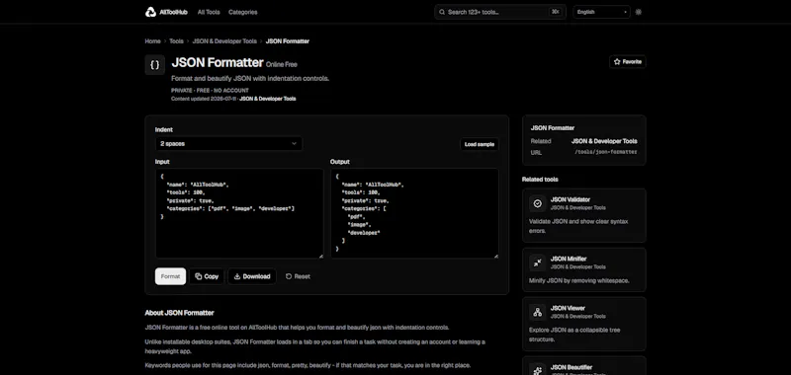The image size is (791, 375).
Task: Toggle the theme mode icon
Action: point(638,12)
